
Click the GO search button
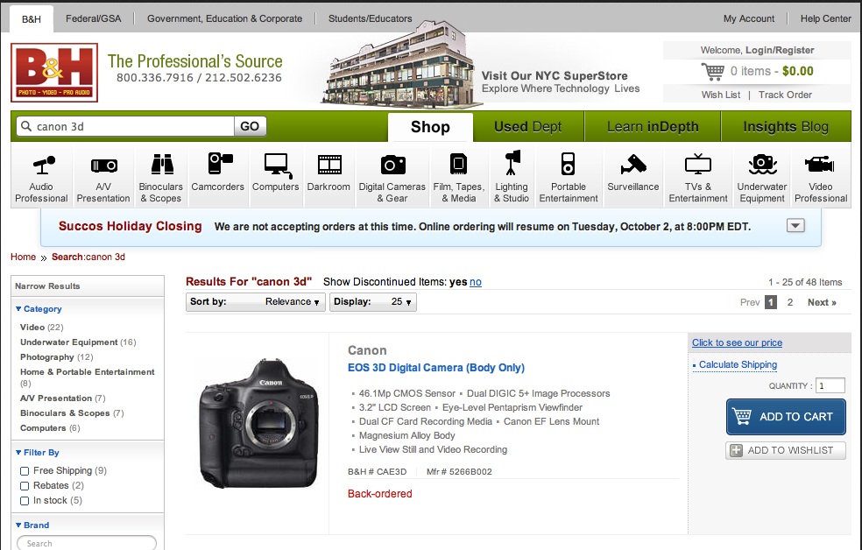[x=251, y=126]
